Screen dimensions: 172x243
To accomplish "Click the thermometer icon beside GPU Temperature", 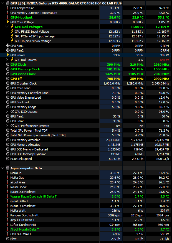I will (7, 8).
